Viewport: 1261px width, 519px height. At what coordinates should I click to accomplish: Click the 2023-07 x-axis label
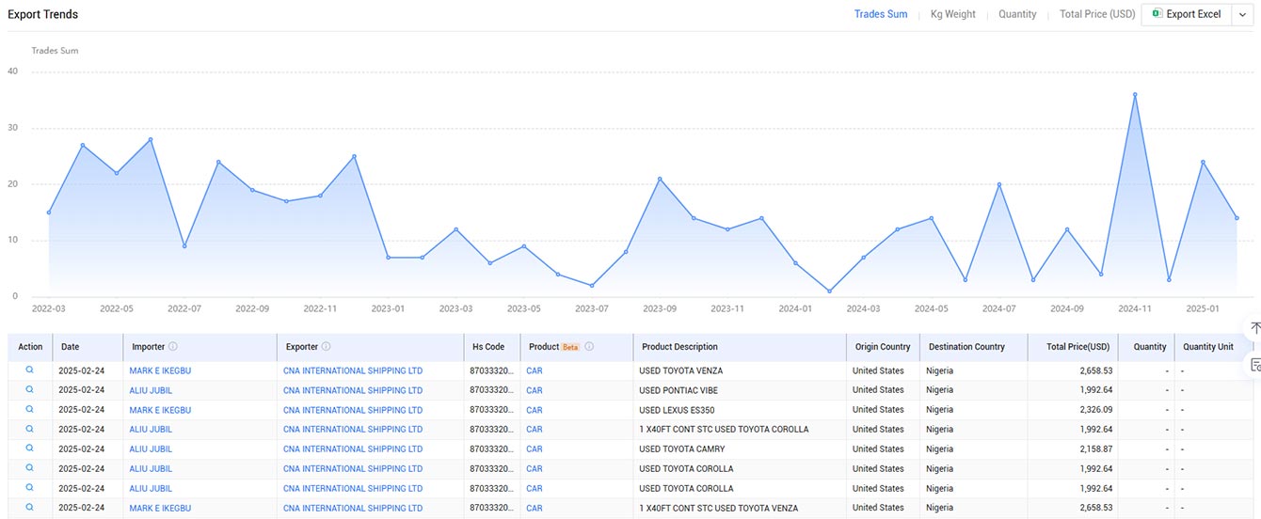(592, 308)
